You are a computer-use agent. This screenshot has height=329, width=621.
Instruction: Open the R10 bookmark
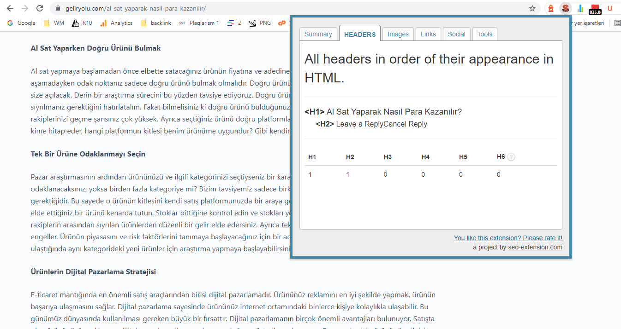[82, 23]
